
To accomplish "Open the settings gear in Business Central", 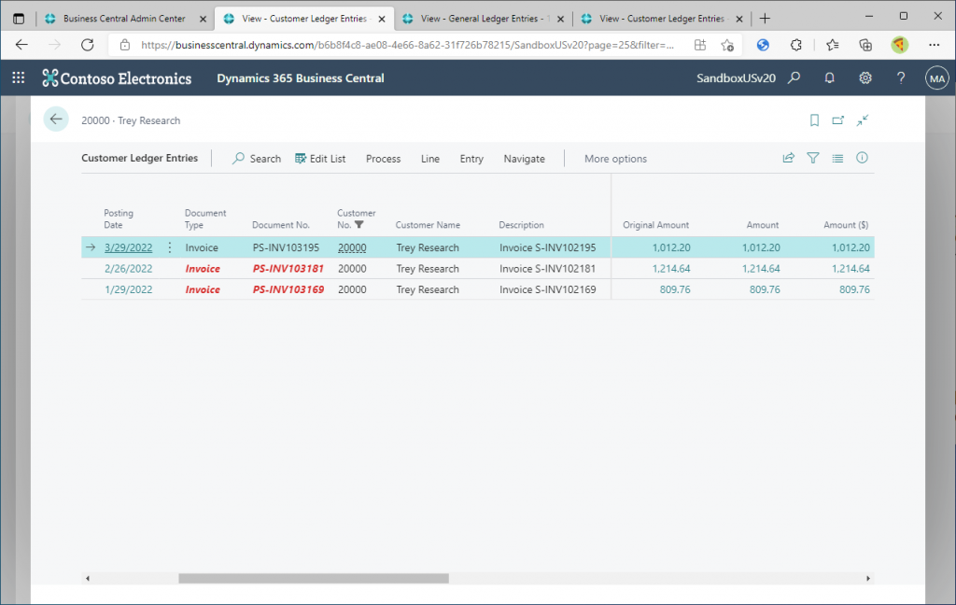I will point(865,77).
